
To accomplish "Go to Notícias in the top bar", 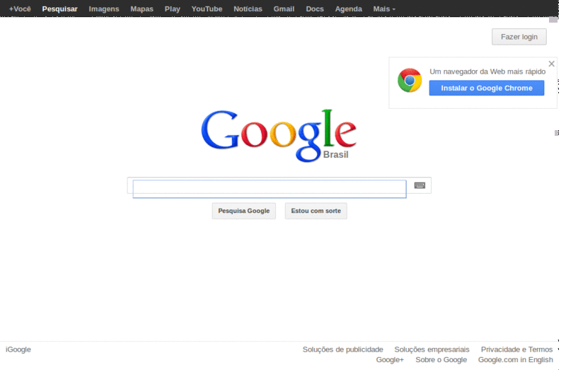I will pyautogui.click(x=248, y=8).
